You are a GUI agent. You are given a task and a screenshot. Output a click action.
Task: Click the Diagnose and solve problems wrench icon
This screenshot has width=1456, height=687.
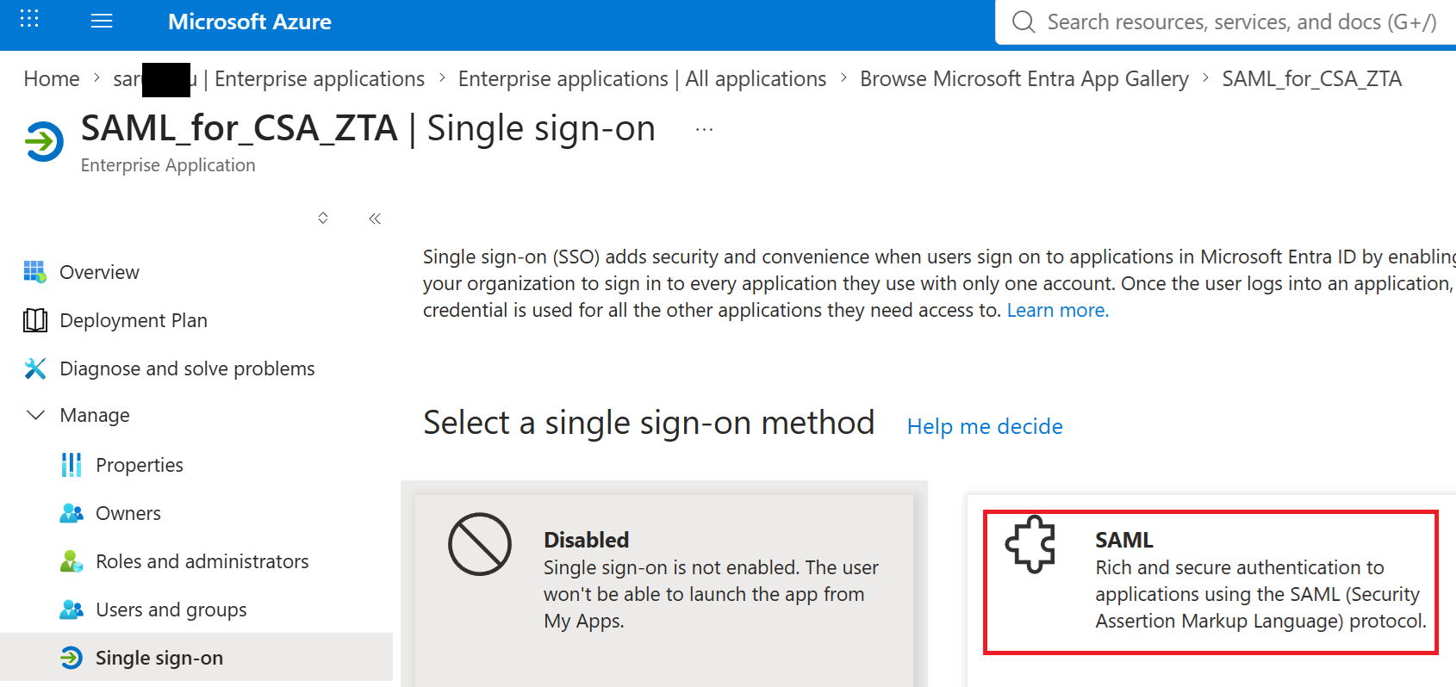point(35,368)
